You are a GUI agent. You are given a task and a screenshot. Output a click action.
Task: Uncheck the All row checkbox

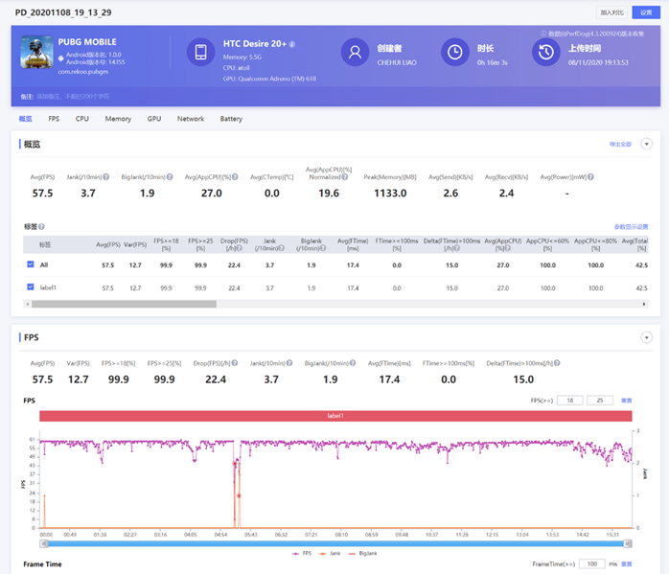31,264
